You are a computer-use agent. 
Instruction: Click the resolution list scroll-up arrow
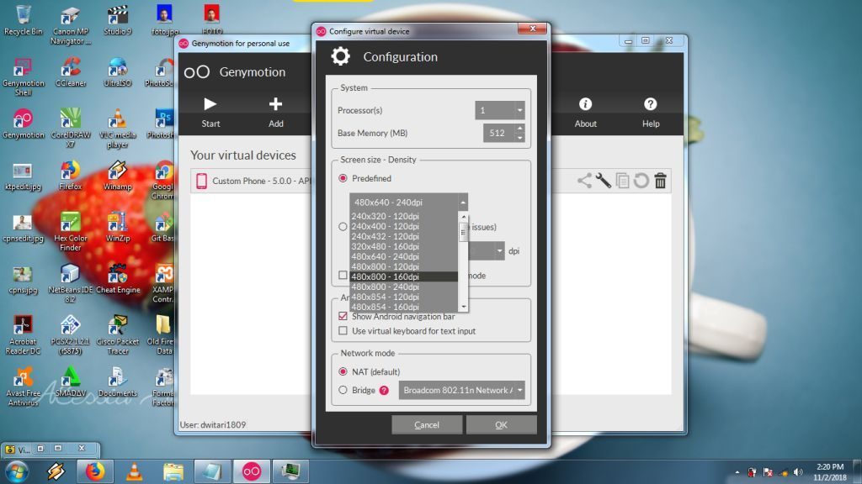[463, 217]
